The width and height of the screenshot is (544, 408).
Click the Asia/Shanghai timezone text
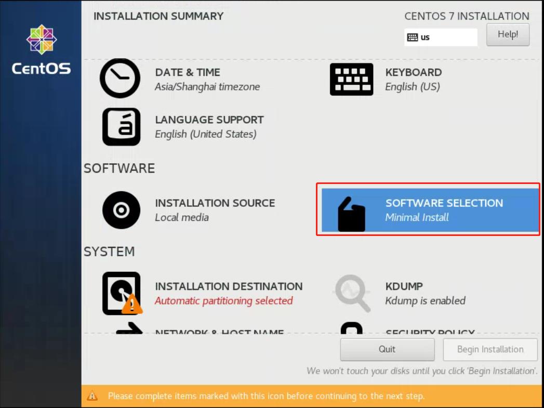pyautogui.click(x=207, y=87)
